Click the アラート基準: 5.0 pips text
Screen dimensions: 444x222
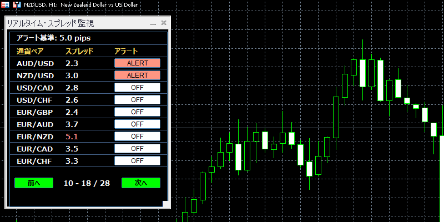click(54, 38)
